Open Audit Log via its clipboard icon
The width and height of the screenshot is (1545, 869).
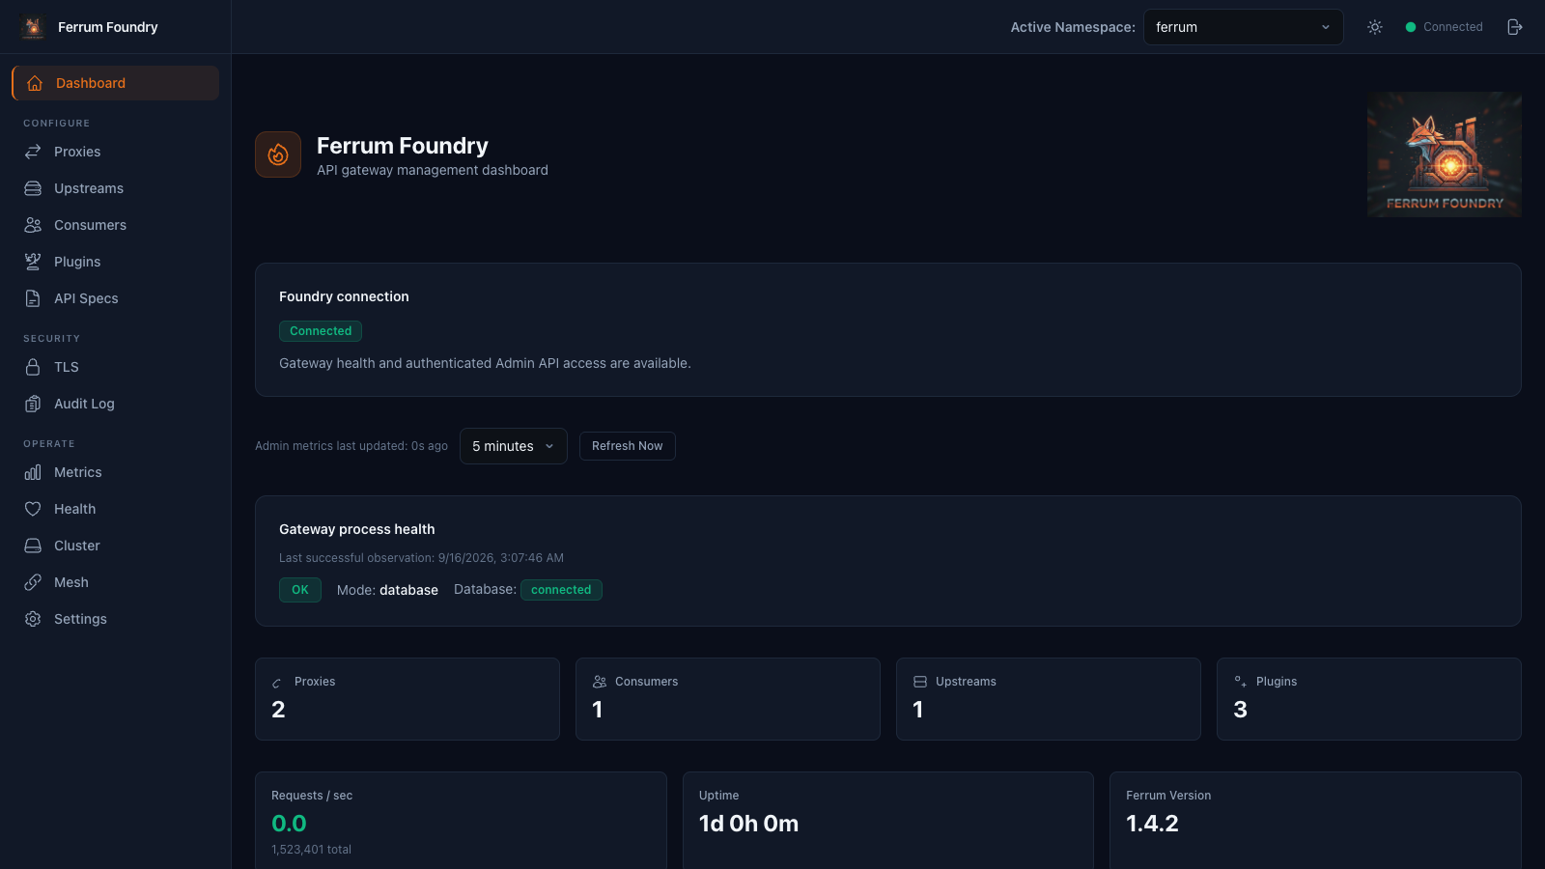pos(33,404)
